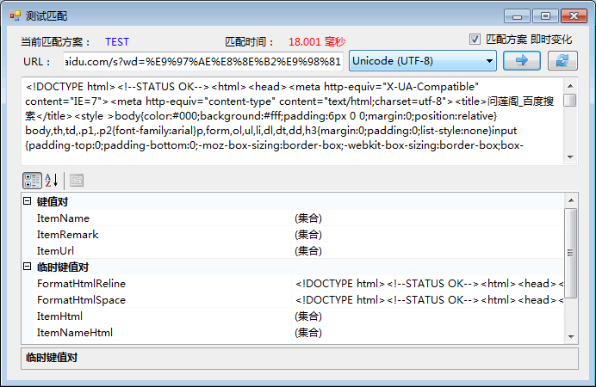The height and width of the screenshot is (387, 596).
Task: Click property grid scrollbar down arrow
Action: (570, 337)
